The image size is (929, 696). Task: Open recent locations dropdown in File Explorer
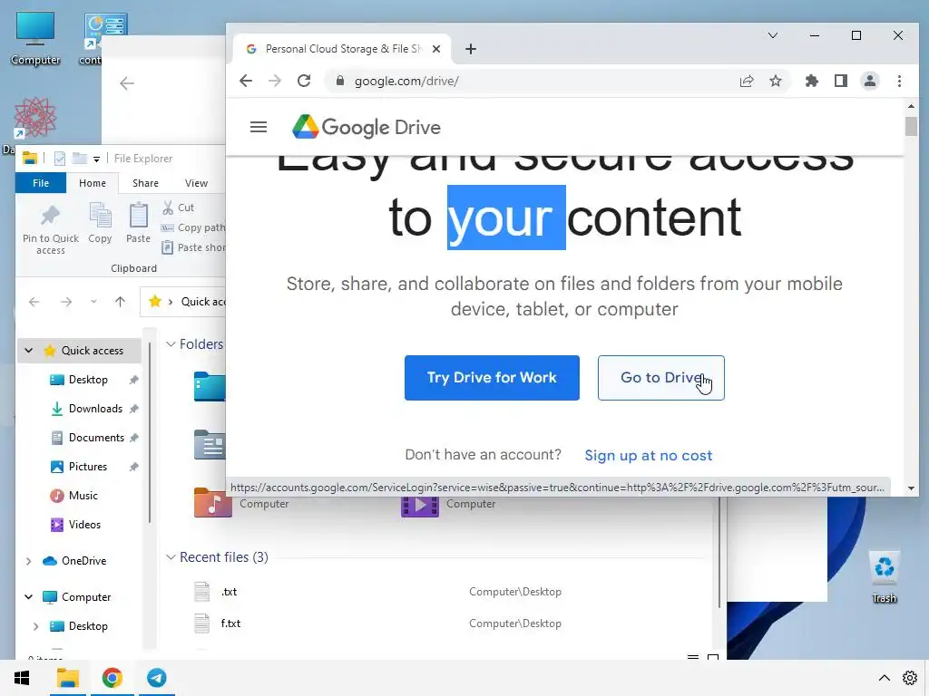pyautogui.click(x=93, y=302)
